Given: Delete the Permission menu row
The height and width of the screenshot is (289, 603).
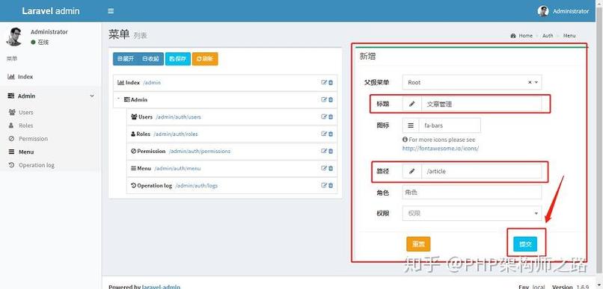Looking at the screenshot, I should (331, 151).
